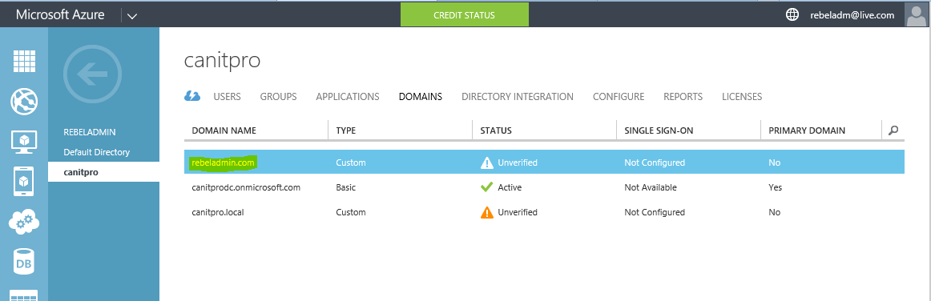Expand the Microsoft Azure chevron dropdown

[132, 16]
